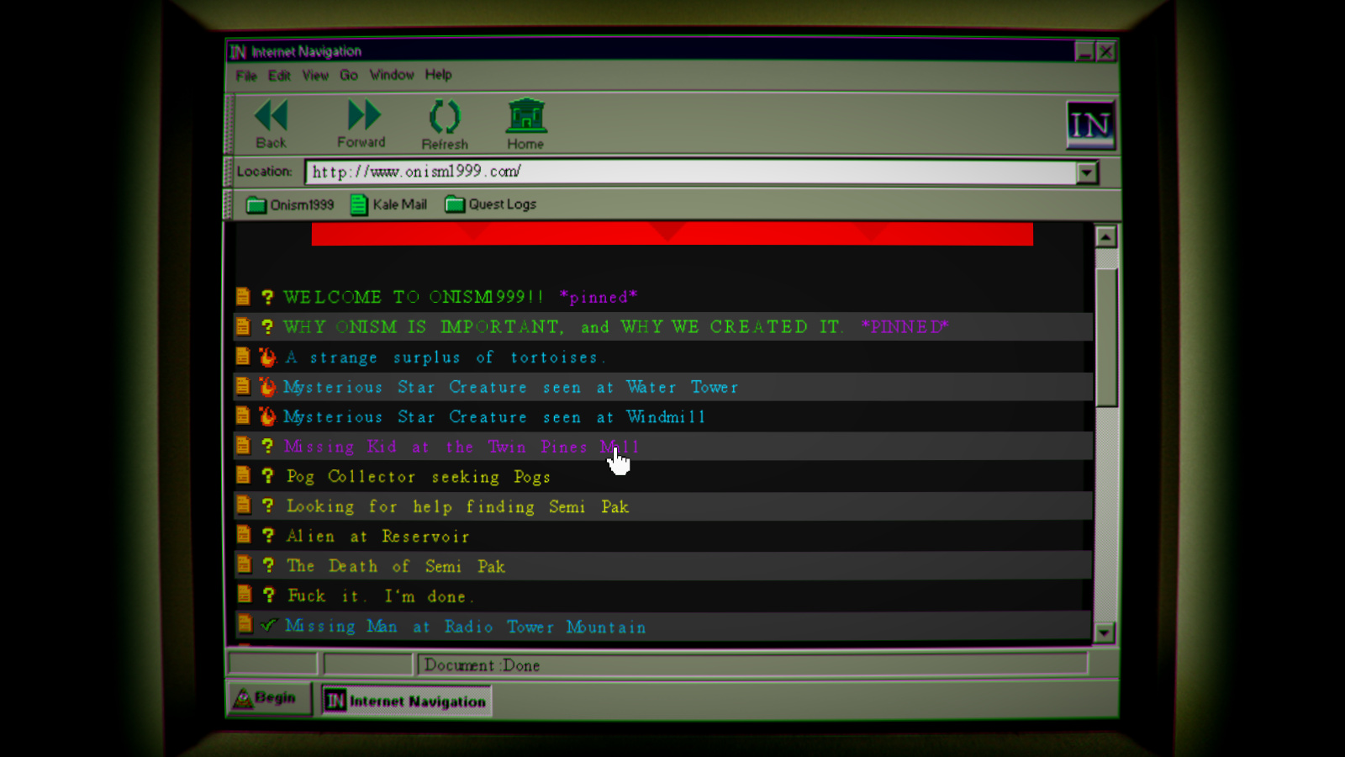Click the Back navigation arrow icon
The width and height of the screenshot is (1345, 757).
coord(271,116)
